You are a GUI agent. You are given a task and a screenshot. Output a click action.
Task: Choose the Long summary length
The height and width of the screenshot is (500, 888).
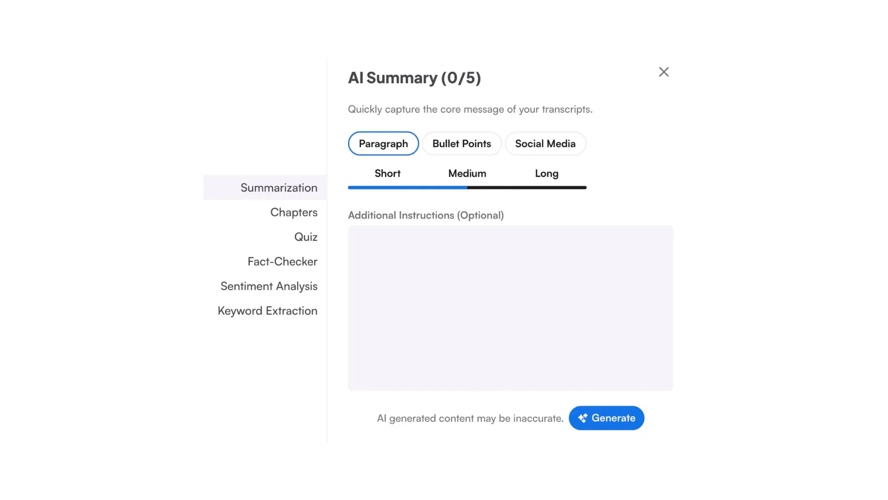click(x=546, y=173)
